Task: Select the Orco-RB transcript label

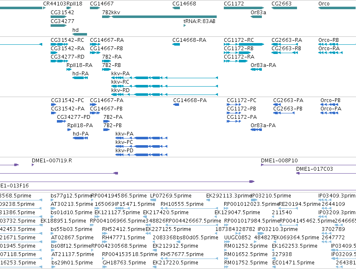Action: (328, 40)
